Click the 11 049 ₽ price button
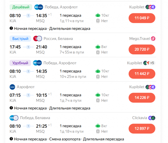 tap(142, 18)
